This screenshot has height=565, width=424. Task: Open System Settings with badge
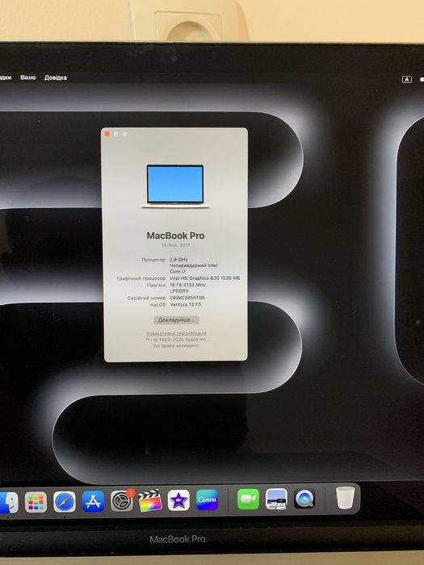click(x=122, y=500)
